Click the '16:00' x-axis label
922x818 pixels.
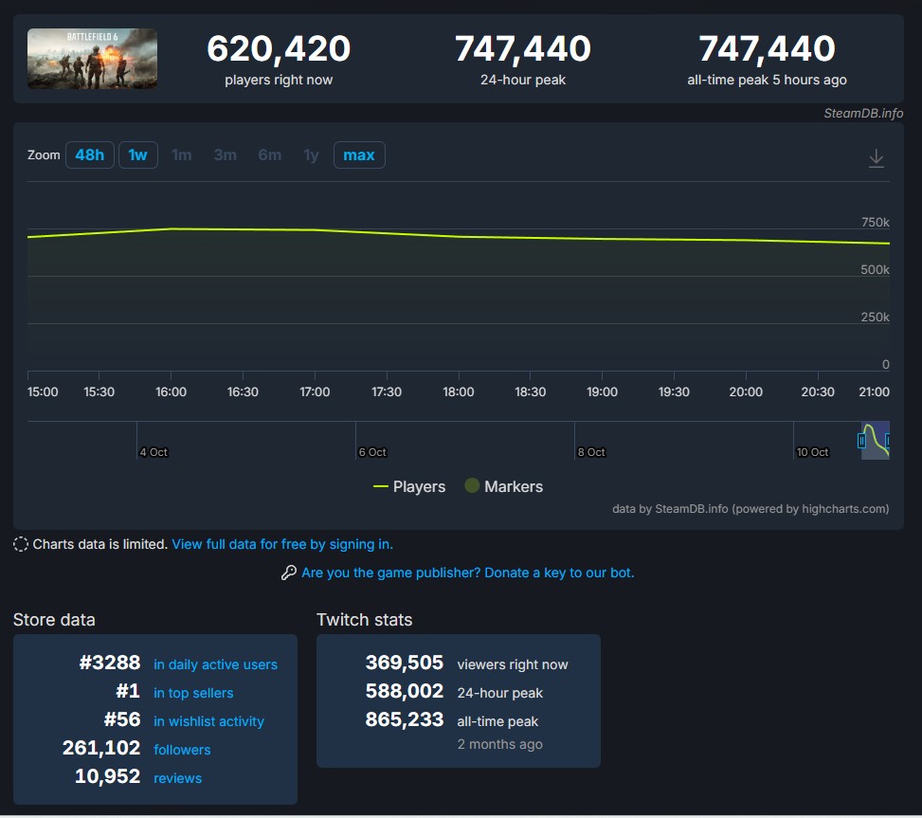172,391
